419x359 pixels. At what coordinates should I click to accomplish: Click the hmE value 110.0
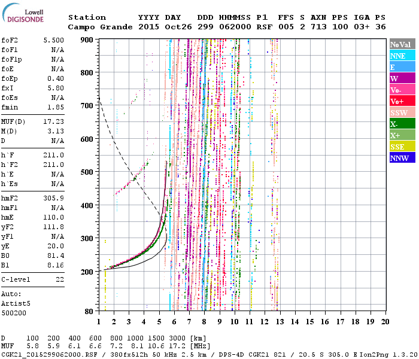(54, 217)
